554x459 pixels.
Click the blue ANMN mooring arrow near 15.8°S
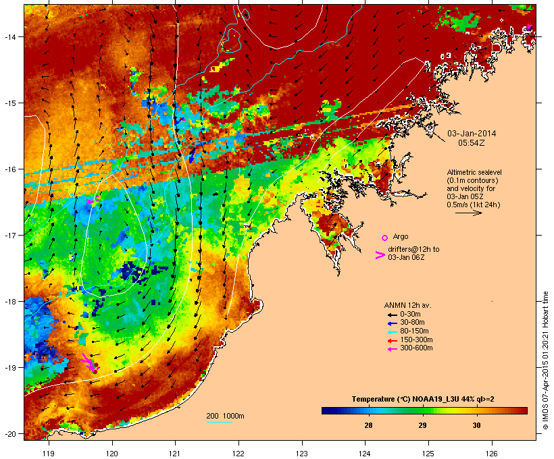click(192, 155)
